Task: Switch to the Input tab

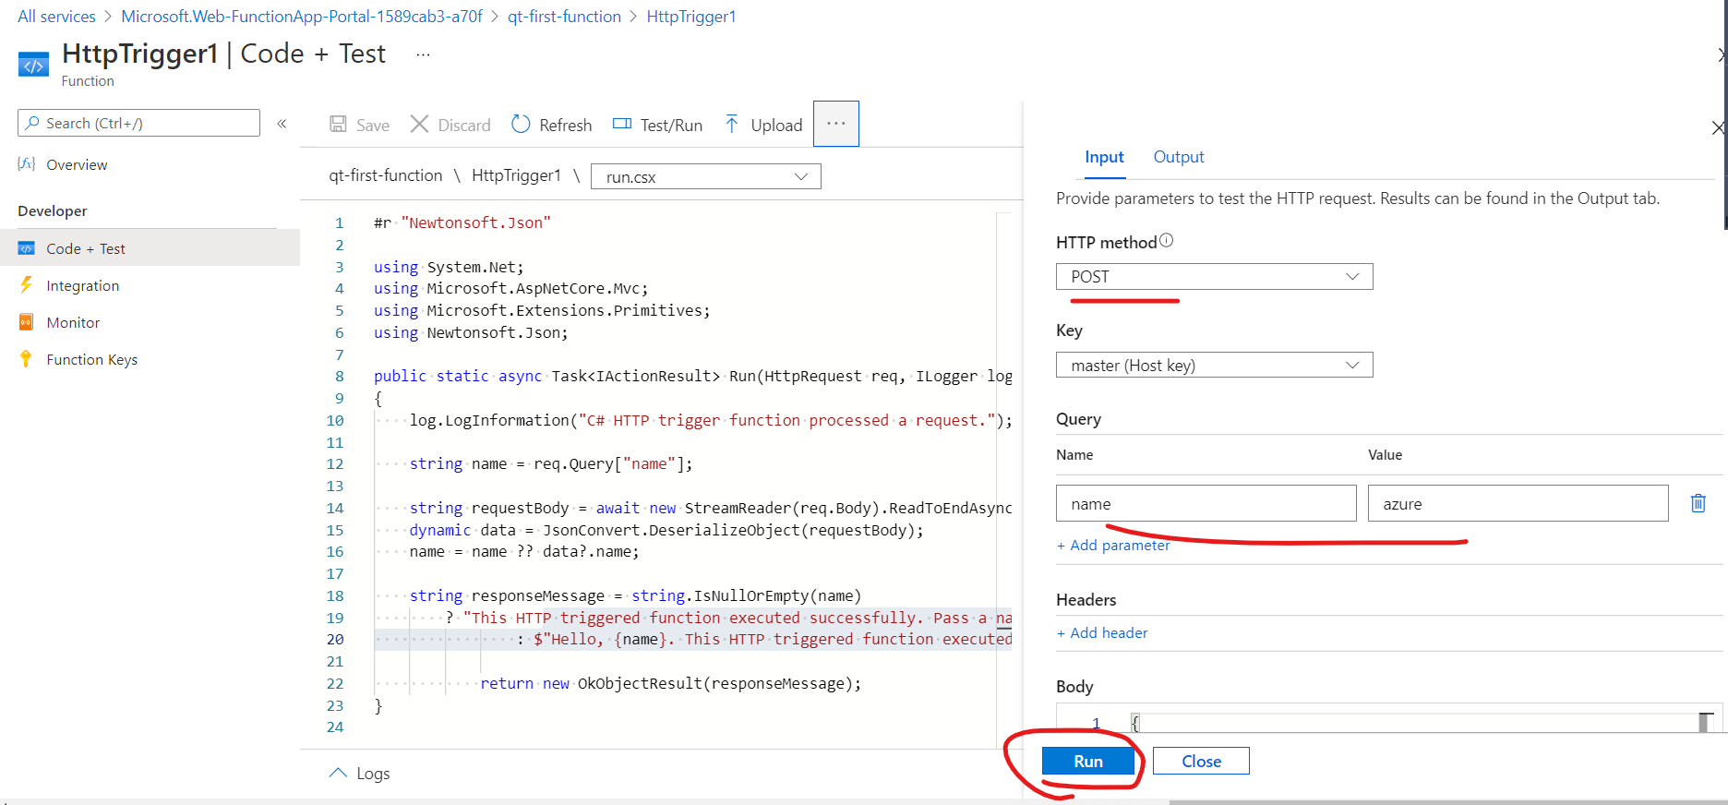Action: coord(1104,157)
